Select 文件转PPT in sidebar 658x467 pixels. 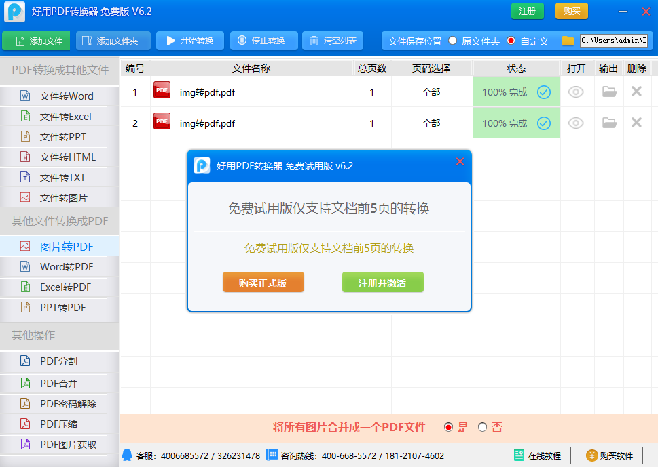[x=59, y=137]
